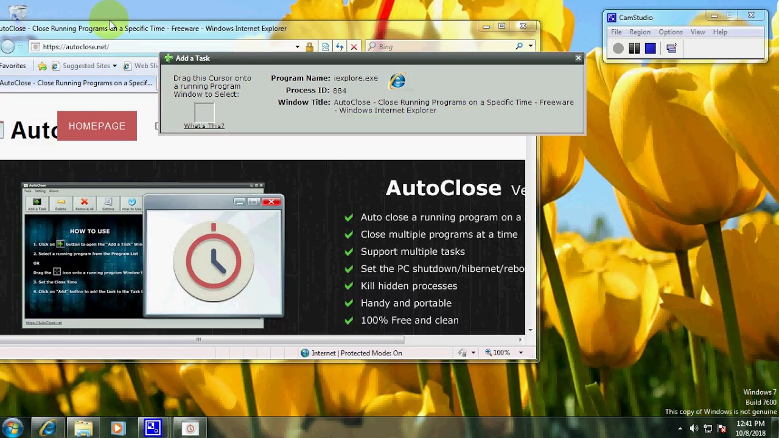Click the search magnifier button

click(519, 46)
